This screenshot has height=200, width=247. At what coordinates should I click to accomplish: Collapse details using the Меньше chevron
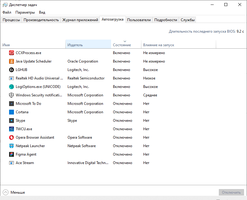[x=6, y=192]
